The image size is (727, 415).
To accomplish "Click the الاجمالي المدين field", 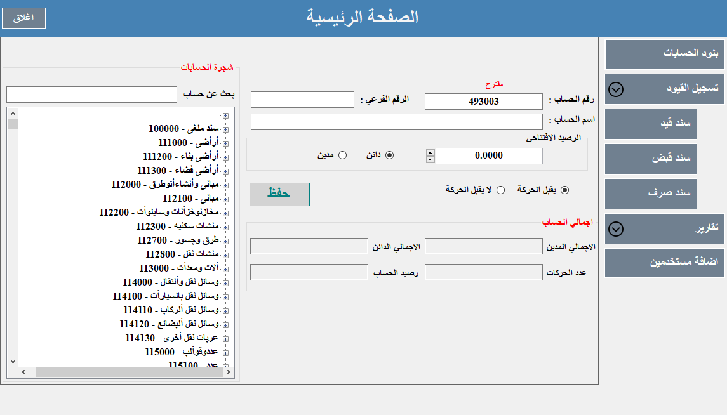I will [x=484, y=246].
